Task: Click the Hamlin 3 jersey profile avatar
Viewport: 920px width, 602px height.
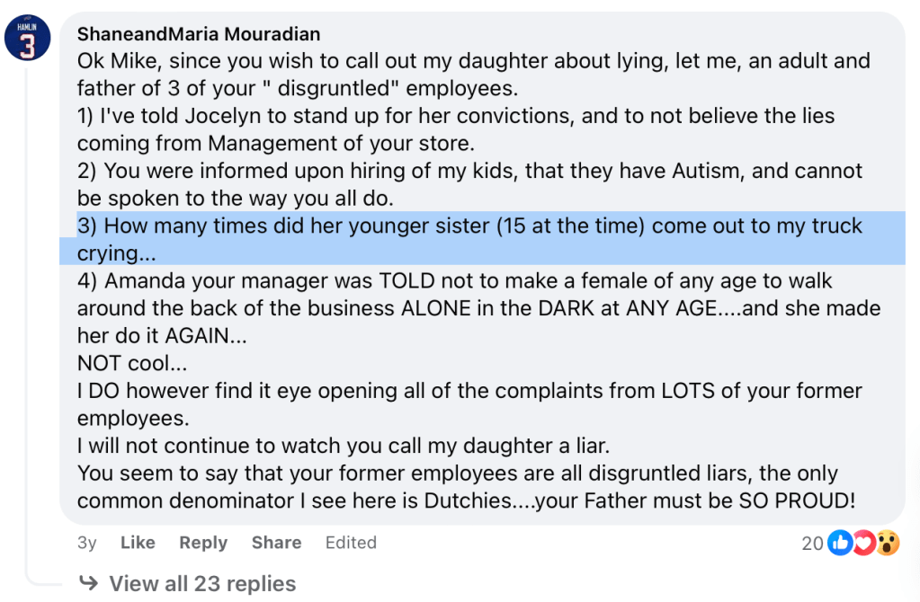Action: point(28,39)
